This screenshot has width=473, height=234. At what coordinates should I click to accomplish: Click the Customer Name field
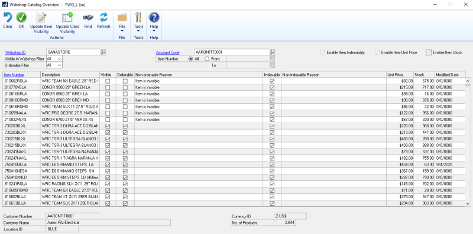tap(108, 223)
